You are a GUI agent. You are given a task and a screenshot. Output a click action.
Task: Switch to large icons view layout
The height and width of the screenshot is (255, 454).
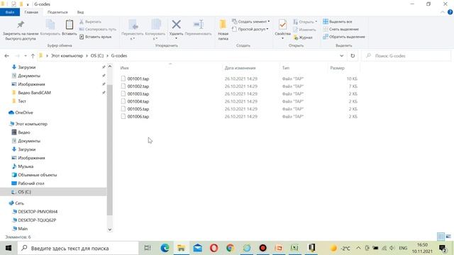tap(448, 237)
